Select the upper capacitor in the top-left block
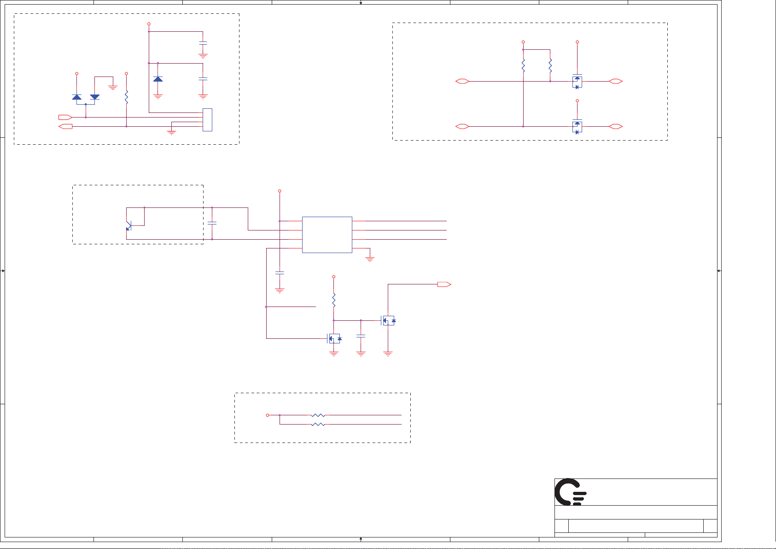This screenshot has width=776, height=549. click(203, 43)
